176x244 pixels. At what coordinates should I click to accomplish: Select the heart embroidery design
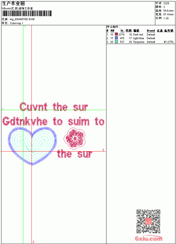(x=32, y=146)
